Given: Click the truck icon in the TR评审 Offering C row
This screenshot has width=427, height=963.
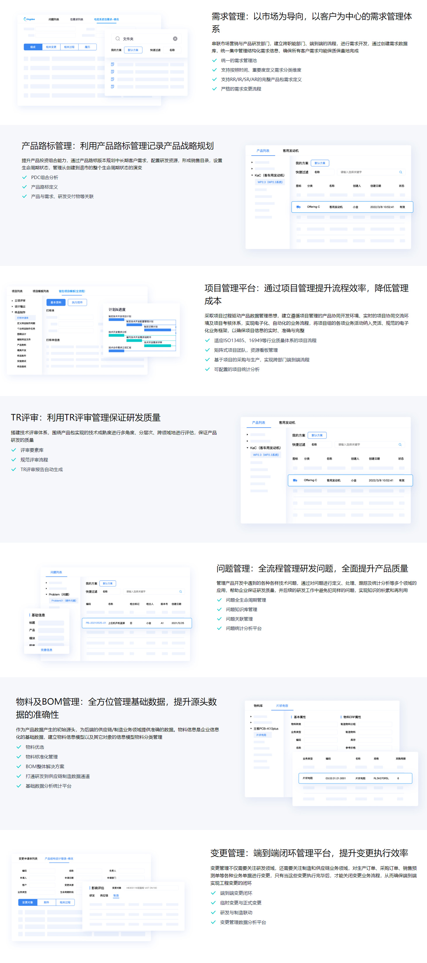Looking at the screenshot, I should pyautogui.click(x=295, y=480).
